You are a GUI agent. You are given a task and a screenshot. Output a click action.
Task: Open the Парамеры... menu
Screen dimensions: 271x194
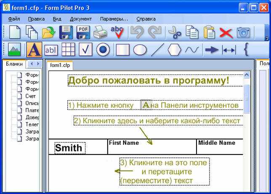pos(114,19)
